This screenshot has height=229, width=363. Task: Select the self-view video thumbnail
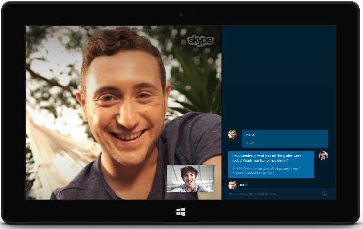pyautogui.click(x=191, y=179)
